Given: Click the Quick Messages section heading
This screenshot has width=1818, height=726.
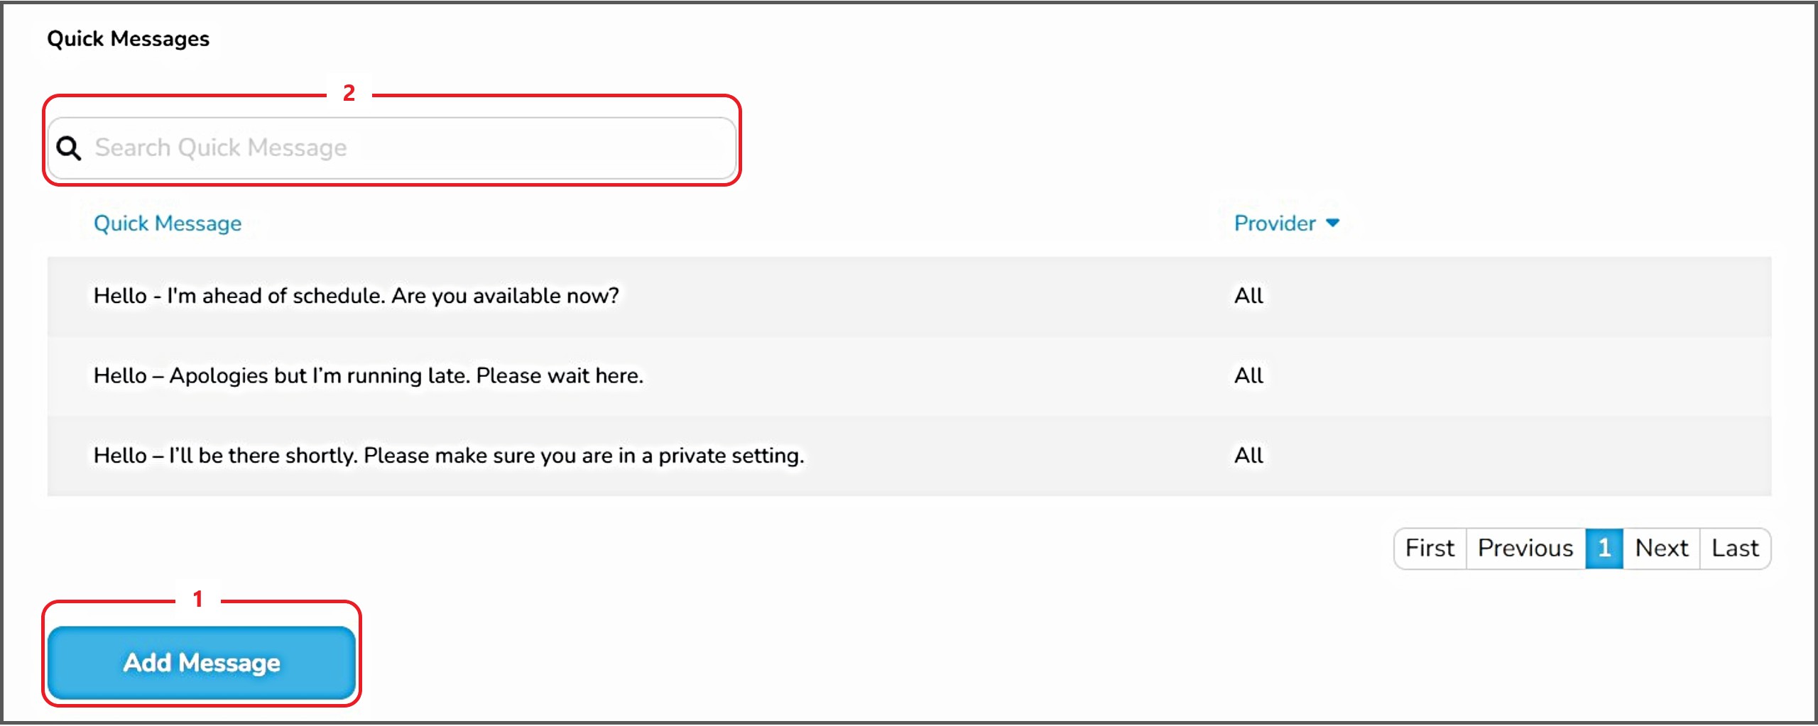Looking at the screenshot, I should click(x=129, y=39).
